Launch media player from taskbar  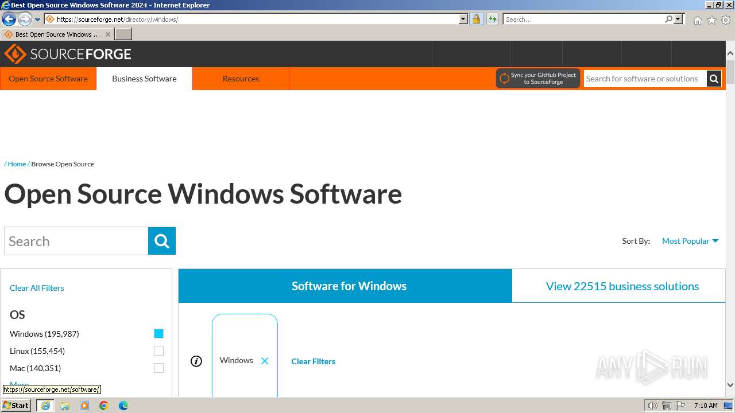click(84, 406)
